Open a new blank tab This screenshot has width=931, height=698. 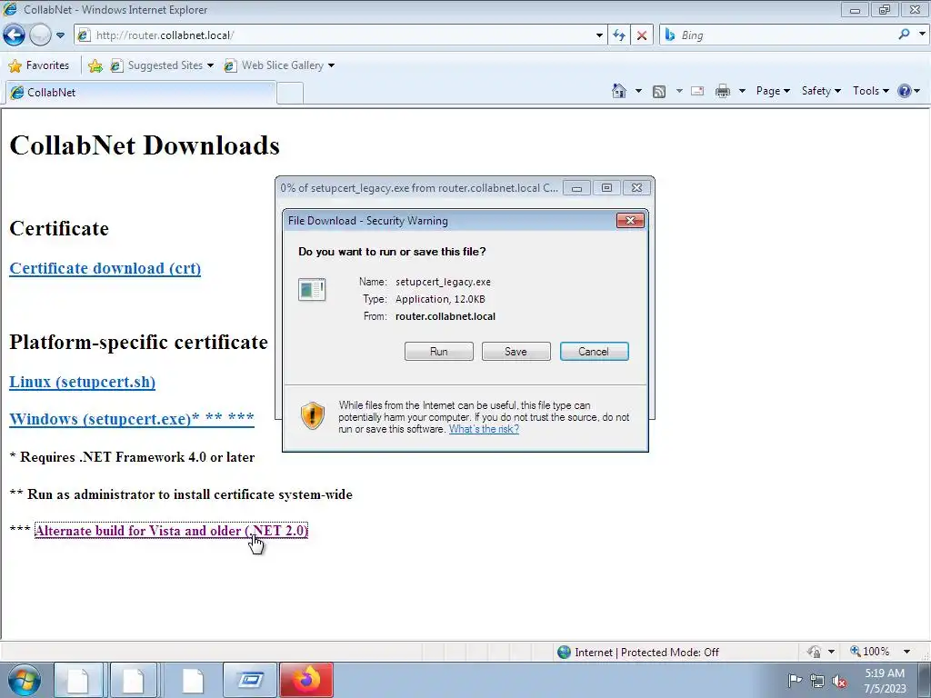[290, 94]
